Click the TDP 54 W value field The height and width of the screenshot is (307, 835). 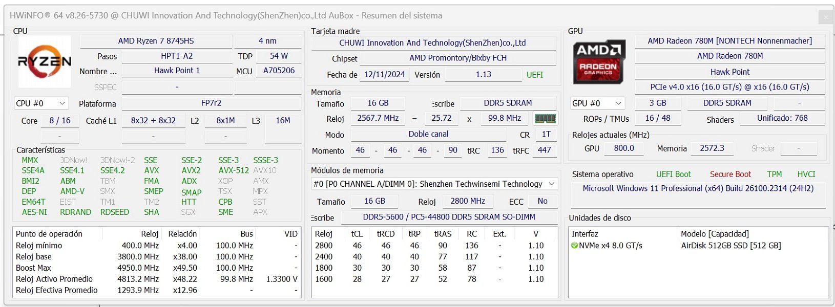[279, 56]
